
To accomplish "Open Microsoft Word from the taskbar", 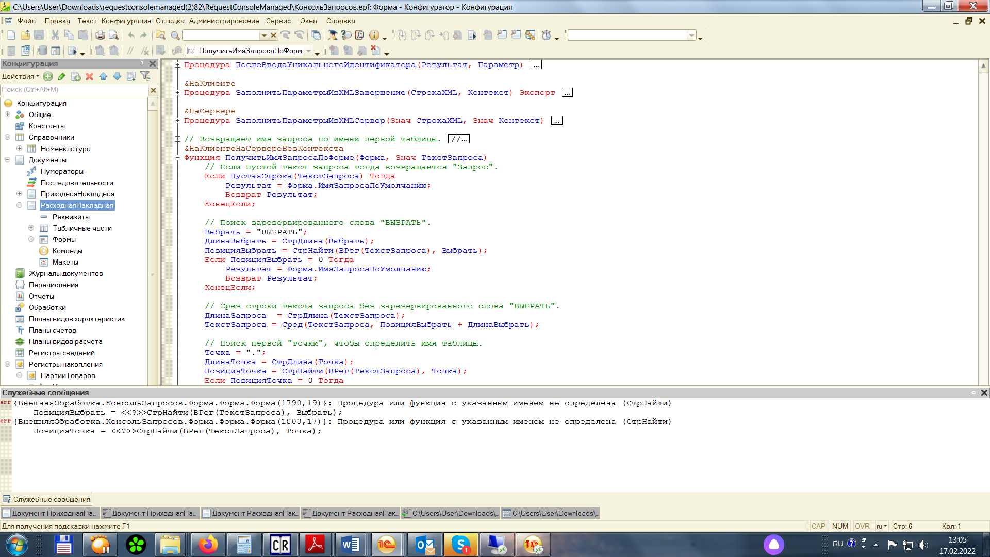I will pyautogui.click(x=351, y=545).
